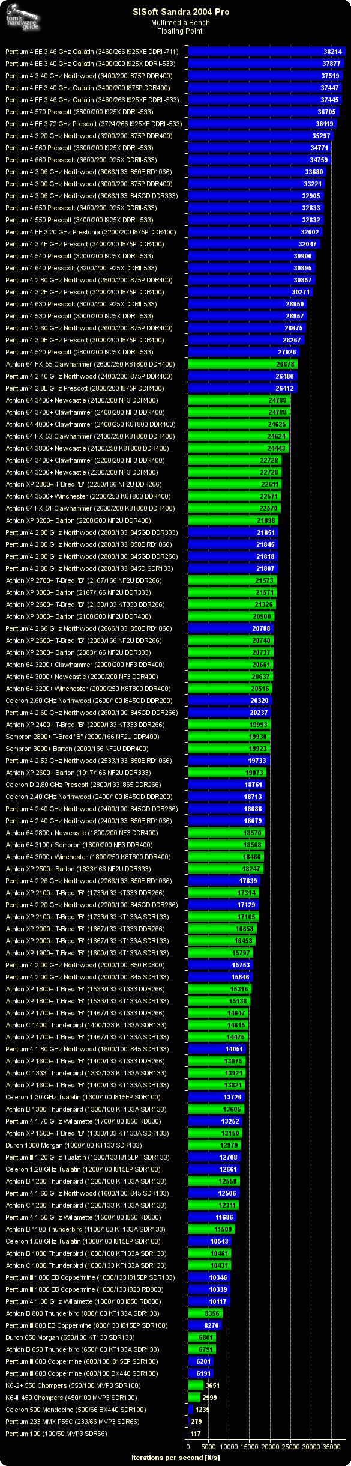The height and width of the screenshot is (1466, 351).
Task: Click the bar value 12979
Action: (229, 1145)
